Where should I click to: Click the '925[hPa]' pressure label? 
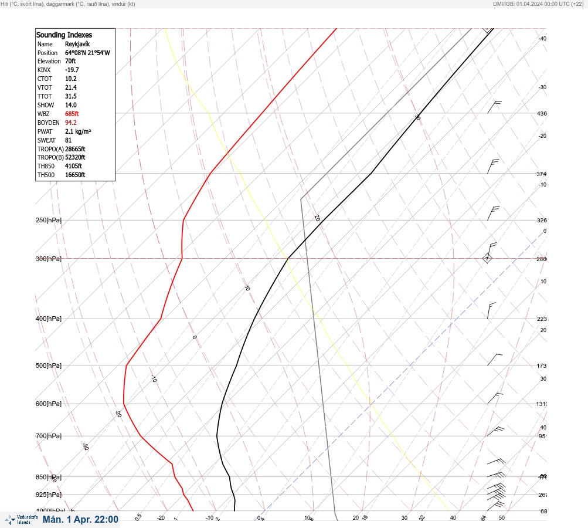(49, 495)
